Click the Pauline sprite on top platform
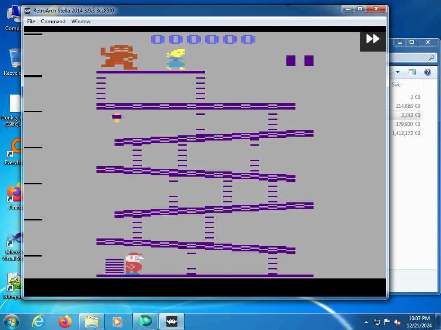This screenshot has width=441, height=330. [176, 59]
